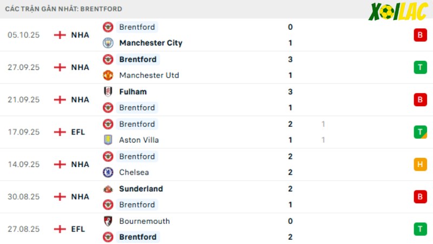Click green T badge for Manchester Utd match
The height and width of the screenshot is (244, 433).
421,67
